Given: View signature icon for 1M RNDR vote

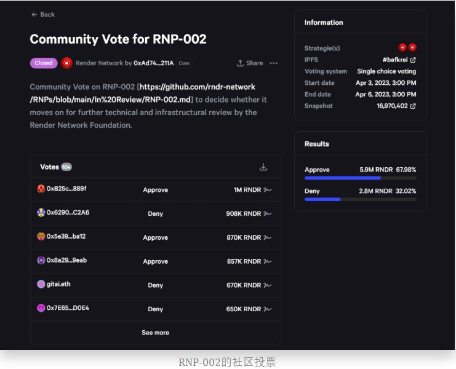Looking at the screenshot, I should (268, 190).
